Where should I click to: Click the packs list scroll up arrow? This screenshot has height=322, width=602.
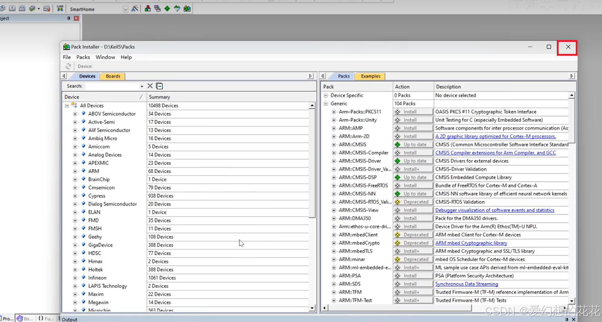[571, 95]
